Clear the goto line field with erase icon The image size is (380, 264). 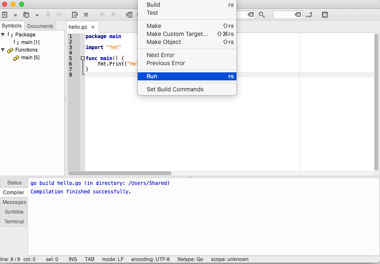(297, 15)
